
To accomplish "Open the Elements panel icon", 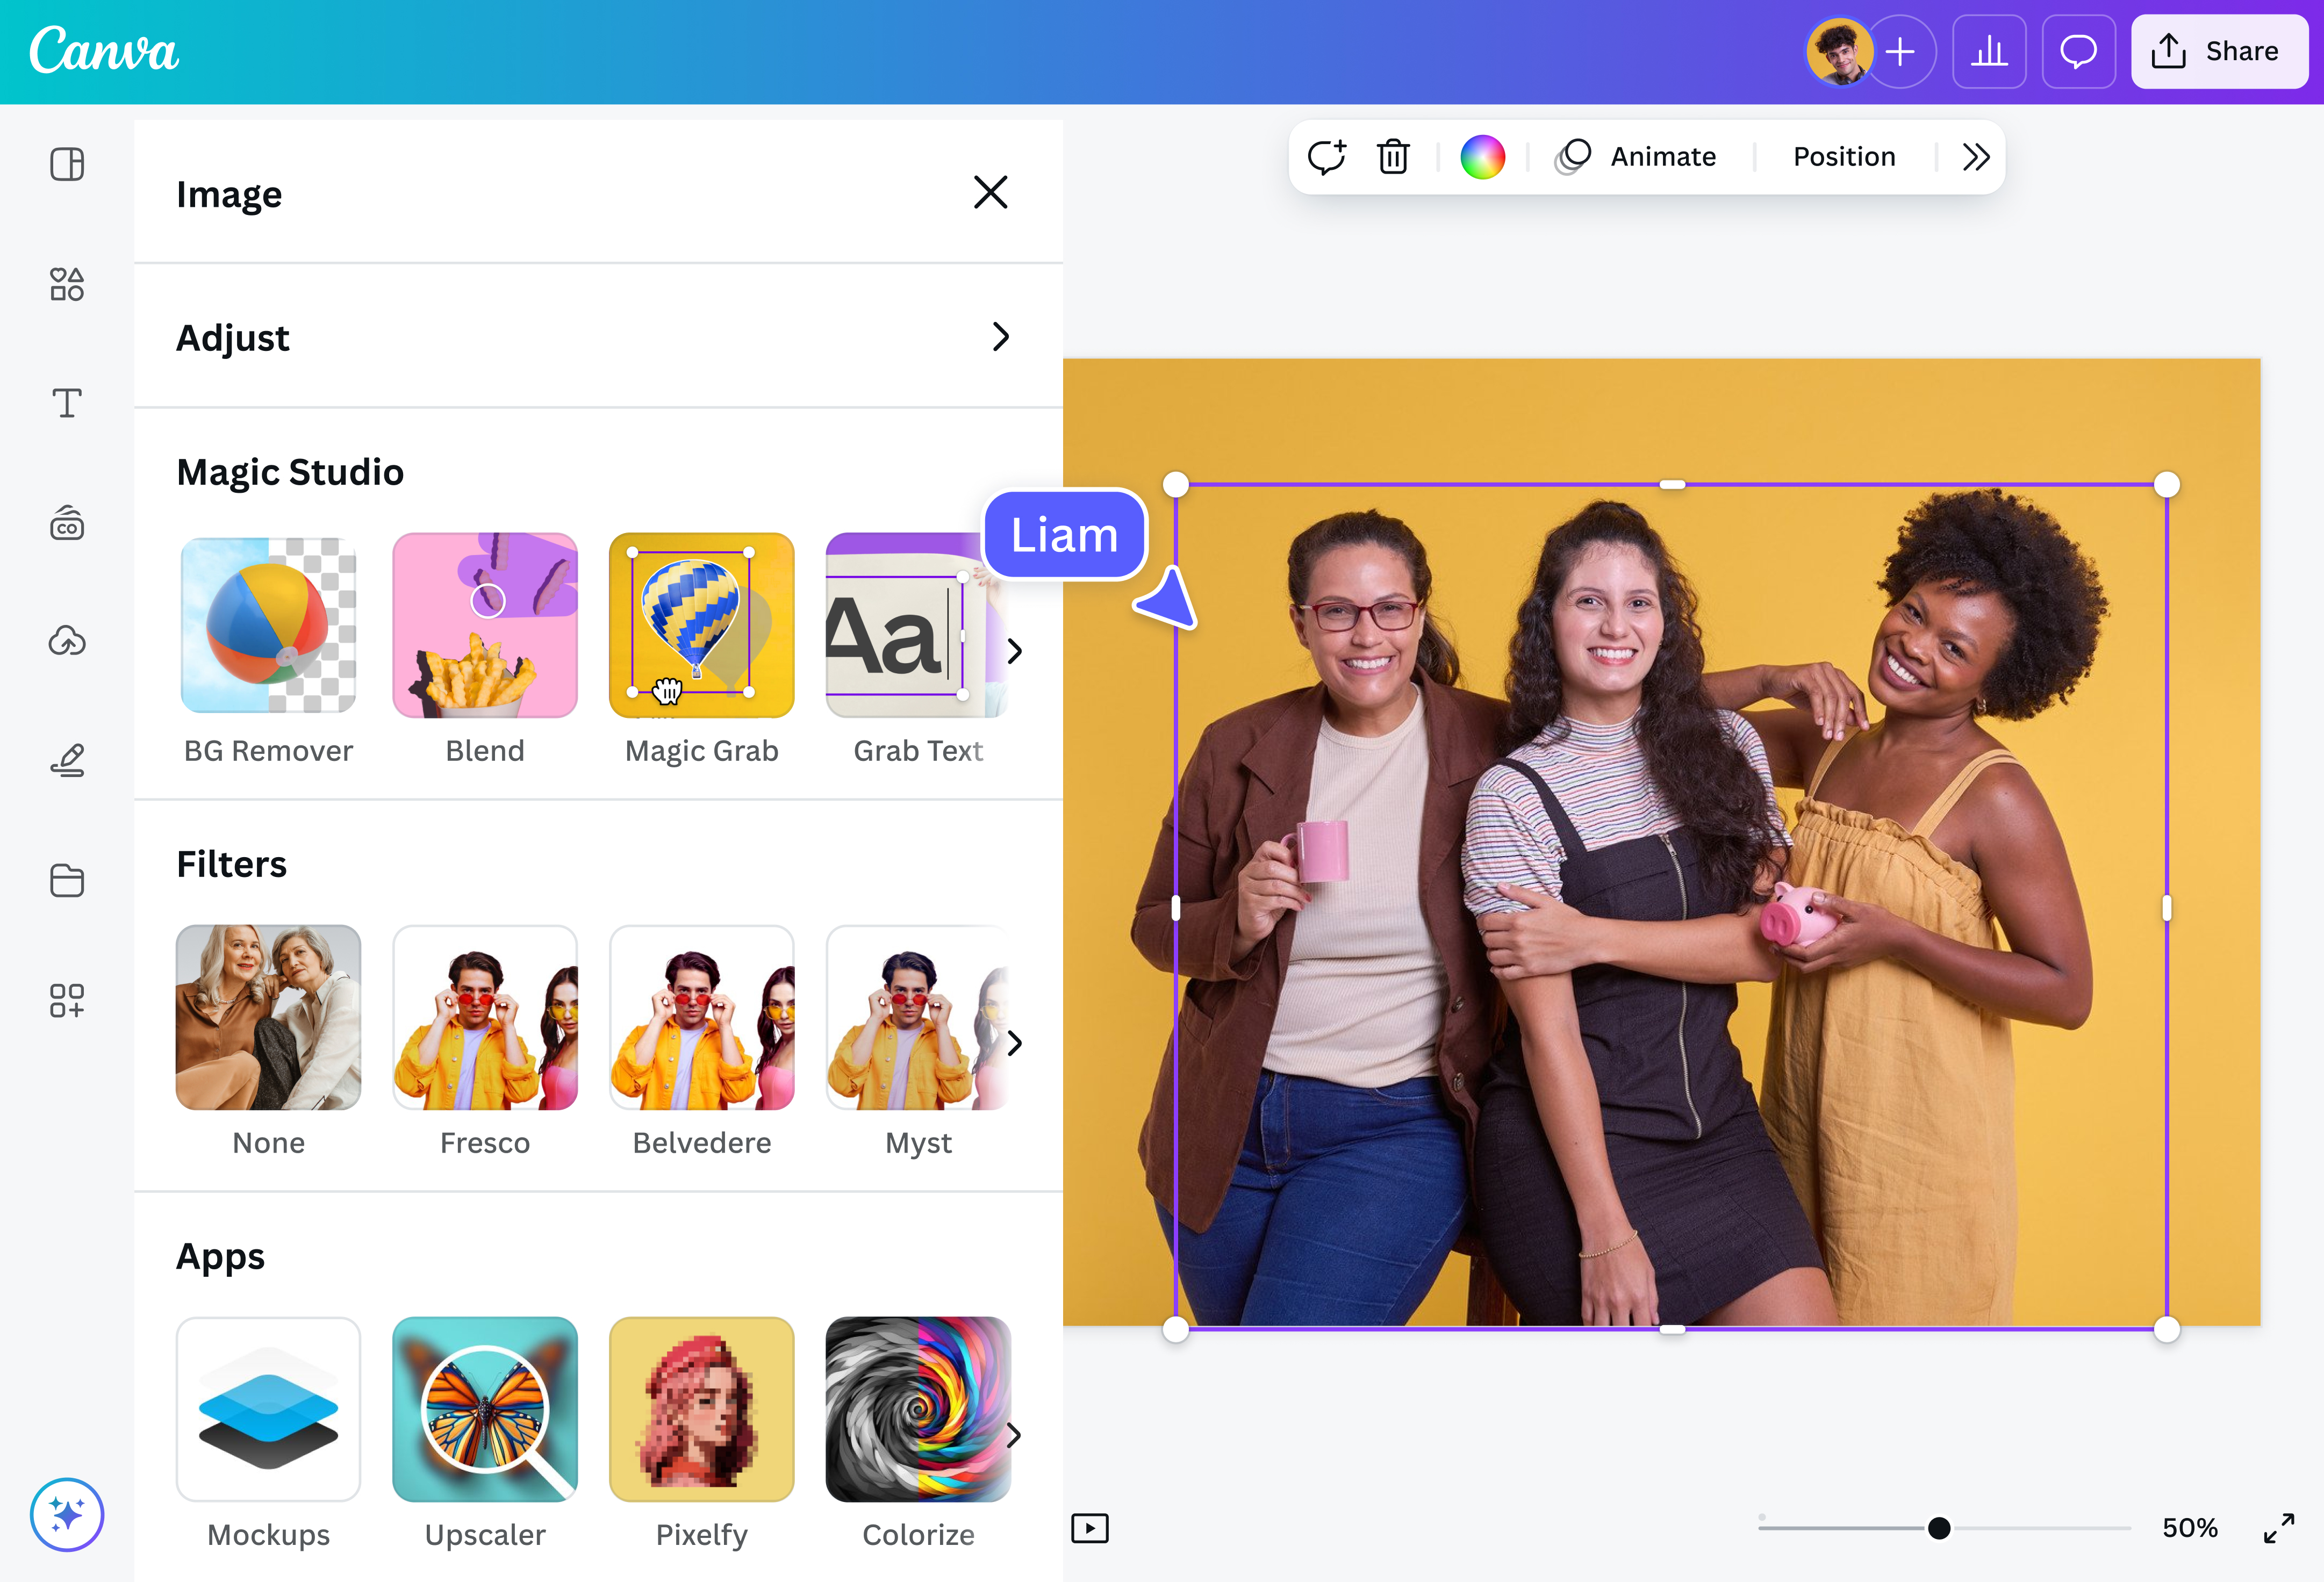I will [67, 284].
